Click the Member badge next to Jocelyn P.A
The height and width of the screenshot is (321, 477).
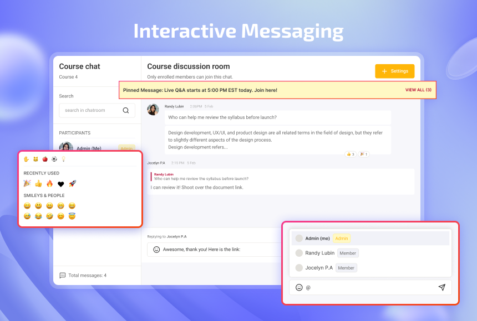(x=346, y=268)
